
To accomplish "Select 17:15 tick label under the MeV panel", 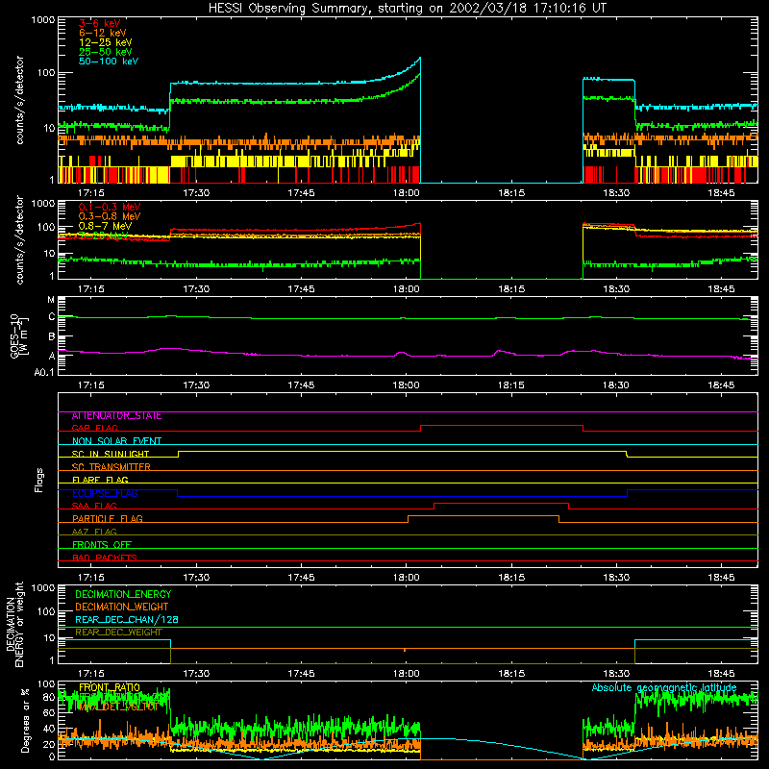I will pyautogui.click(x=90, y=289).
